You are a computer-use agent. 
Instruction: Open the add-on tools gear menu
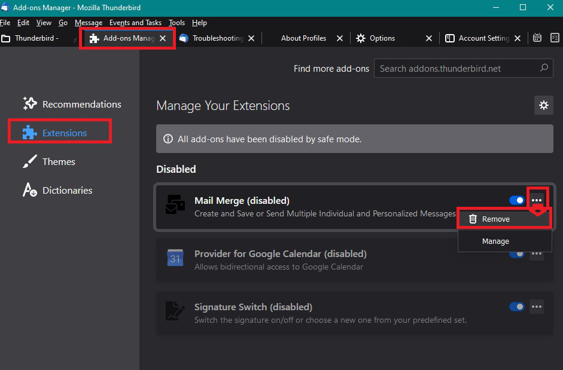[543, 105]
